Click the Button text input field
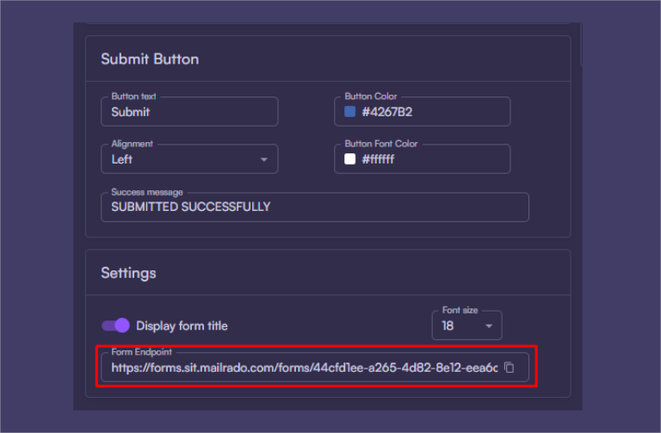Screen dimensions: 661x433 click(189, 112)
